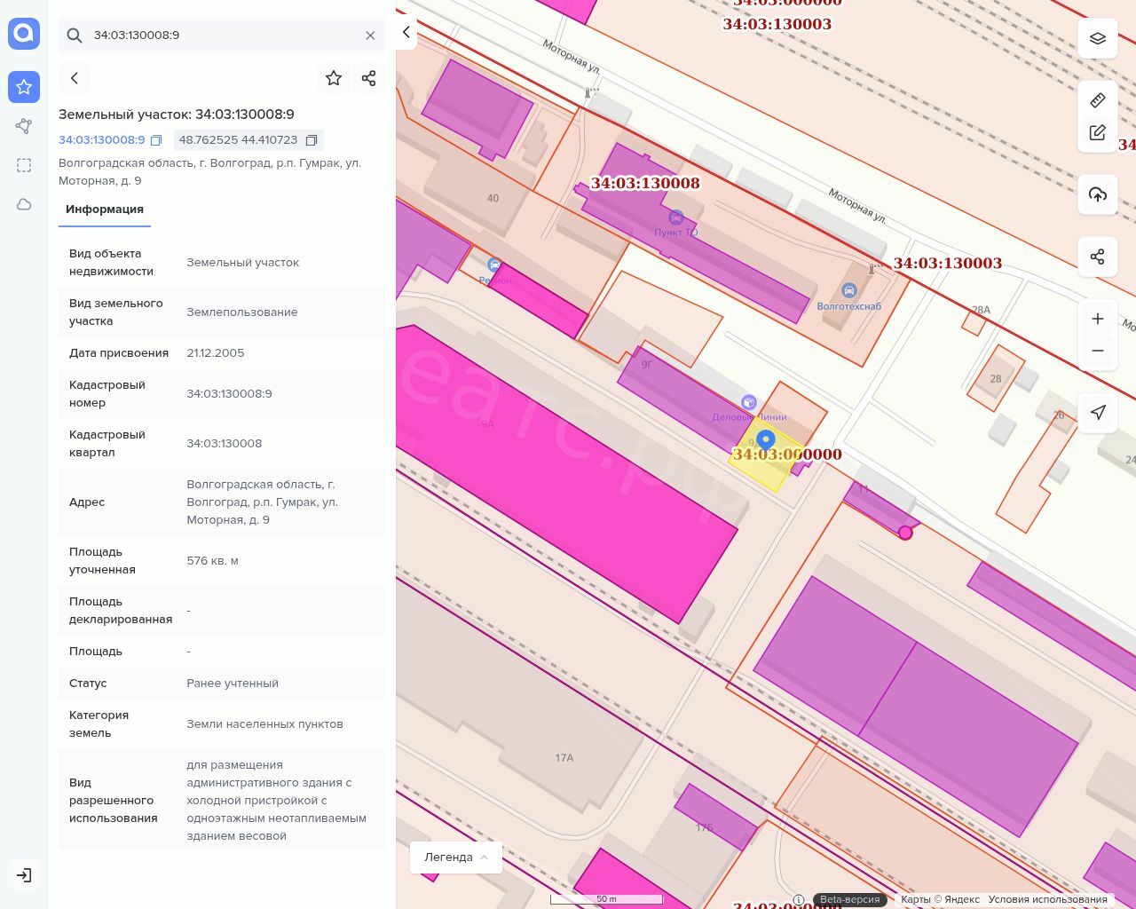Click the cloud upload icon on map
The height and width of the screenshot is (909, 1136).
[1098, 195]
